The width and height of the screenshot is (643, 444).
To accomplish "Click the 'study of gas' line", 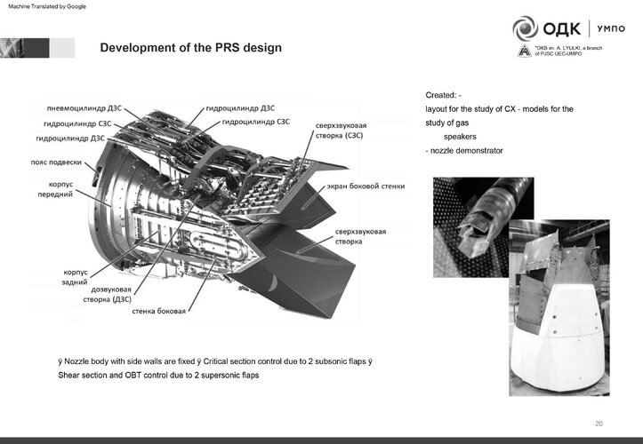I will tap(447, 123).
